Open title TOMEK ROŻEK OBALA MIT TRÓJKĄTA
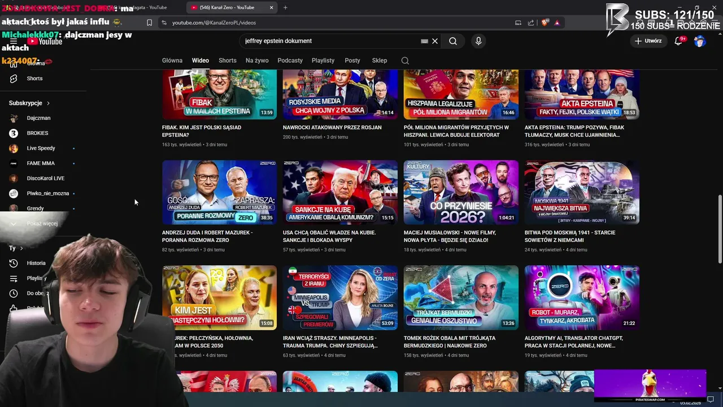723x407 pixels. 450,342
